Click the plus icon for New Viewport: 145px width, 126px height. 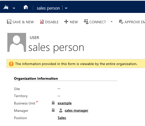(x=66, y=22)
